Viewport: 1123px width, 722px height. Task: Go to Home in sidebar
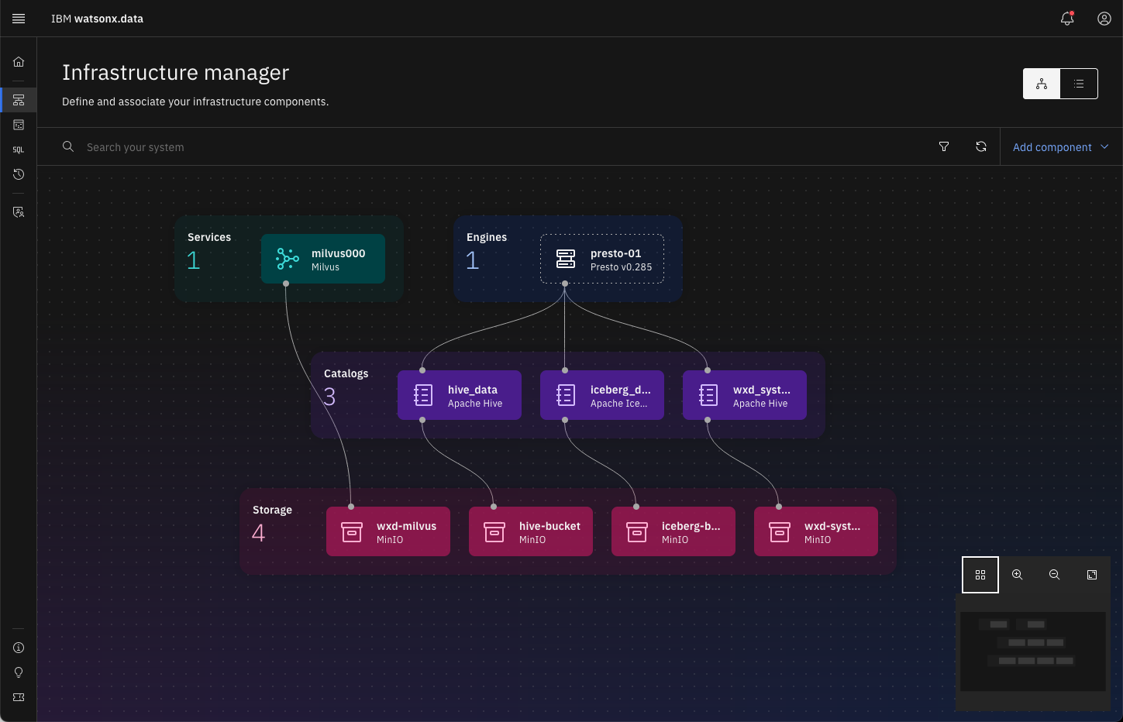coord(19,62)
